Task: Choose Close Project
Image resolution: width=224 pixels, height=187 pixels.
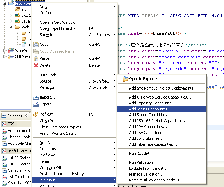Action: click(x=74, y=121)
